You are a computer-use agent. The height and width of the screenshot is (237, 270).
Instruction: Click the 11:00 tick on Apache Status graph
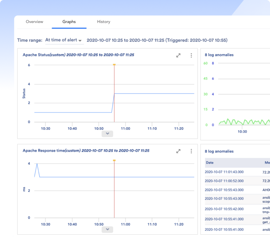pos(125,129)
